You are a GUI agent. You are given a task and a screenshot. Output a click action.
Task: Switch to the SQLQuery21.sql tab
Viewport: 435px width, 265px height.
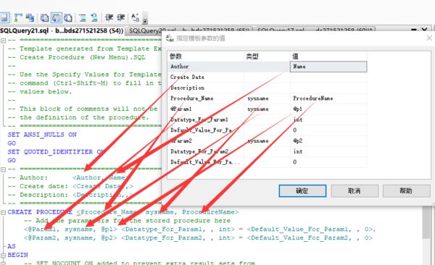point(62,30)
